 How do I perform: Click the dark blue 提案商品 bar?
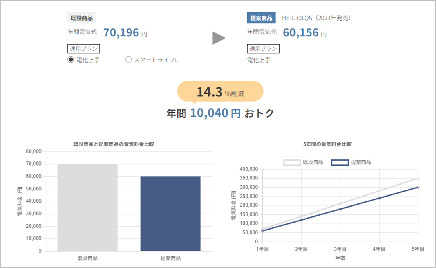(x=170, y=213)
